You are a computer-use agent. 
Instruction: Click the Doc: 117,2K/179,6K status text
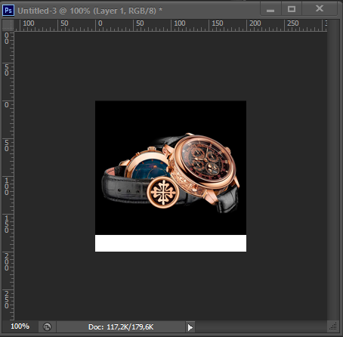pyautogui.click(x=121, y=327)
